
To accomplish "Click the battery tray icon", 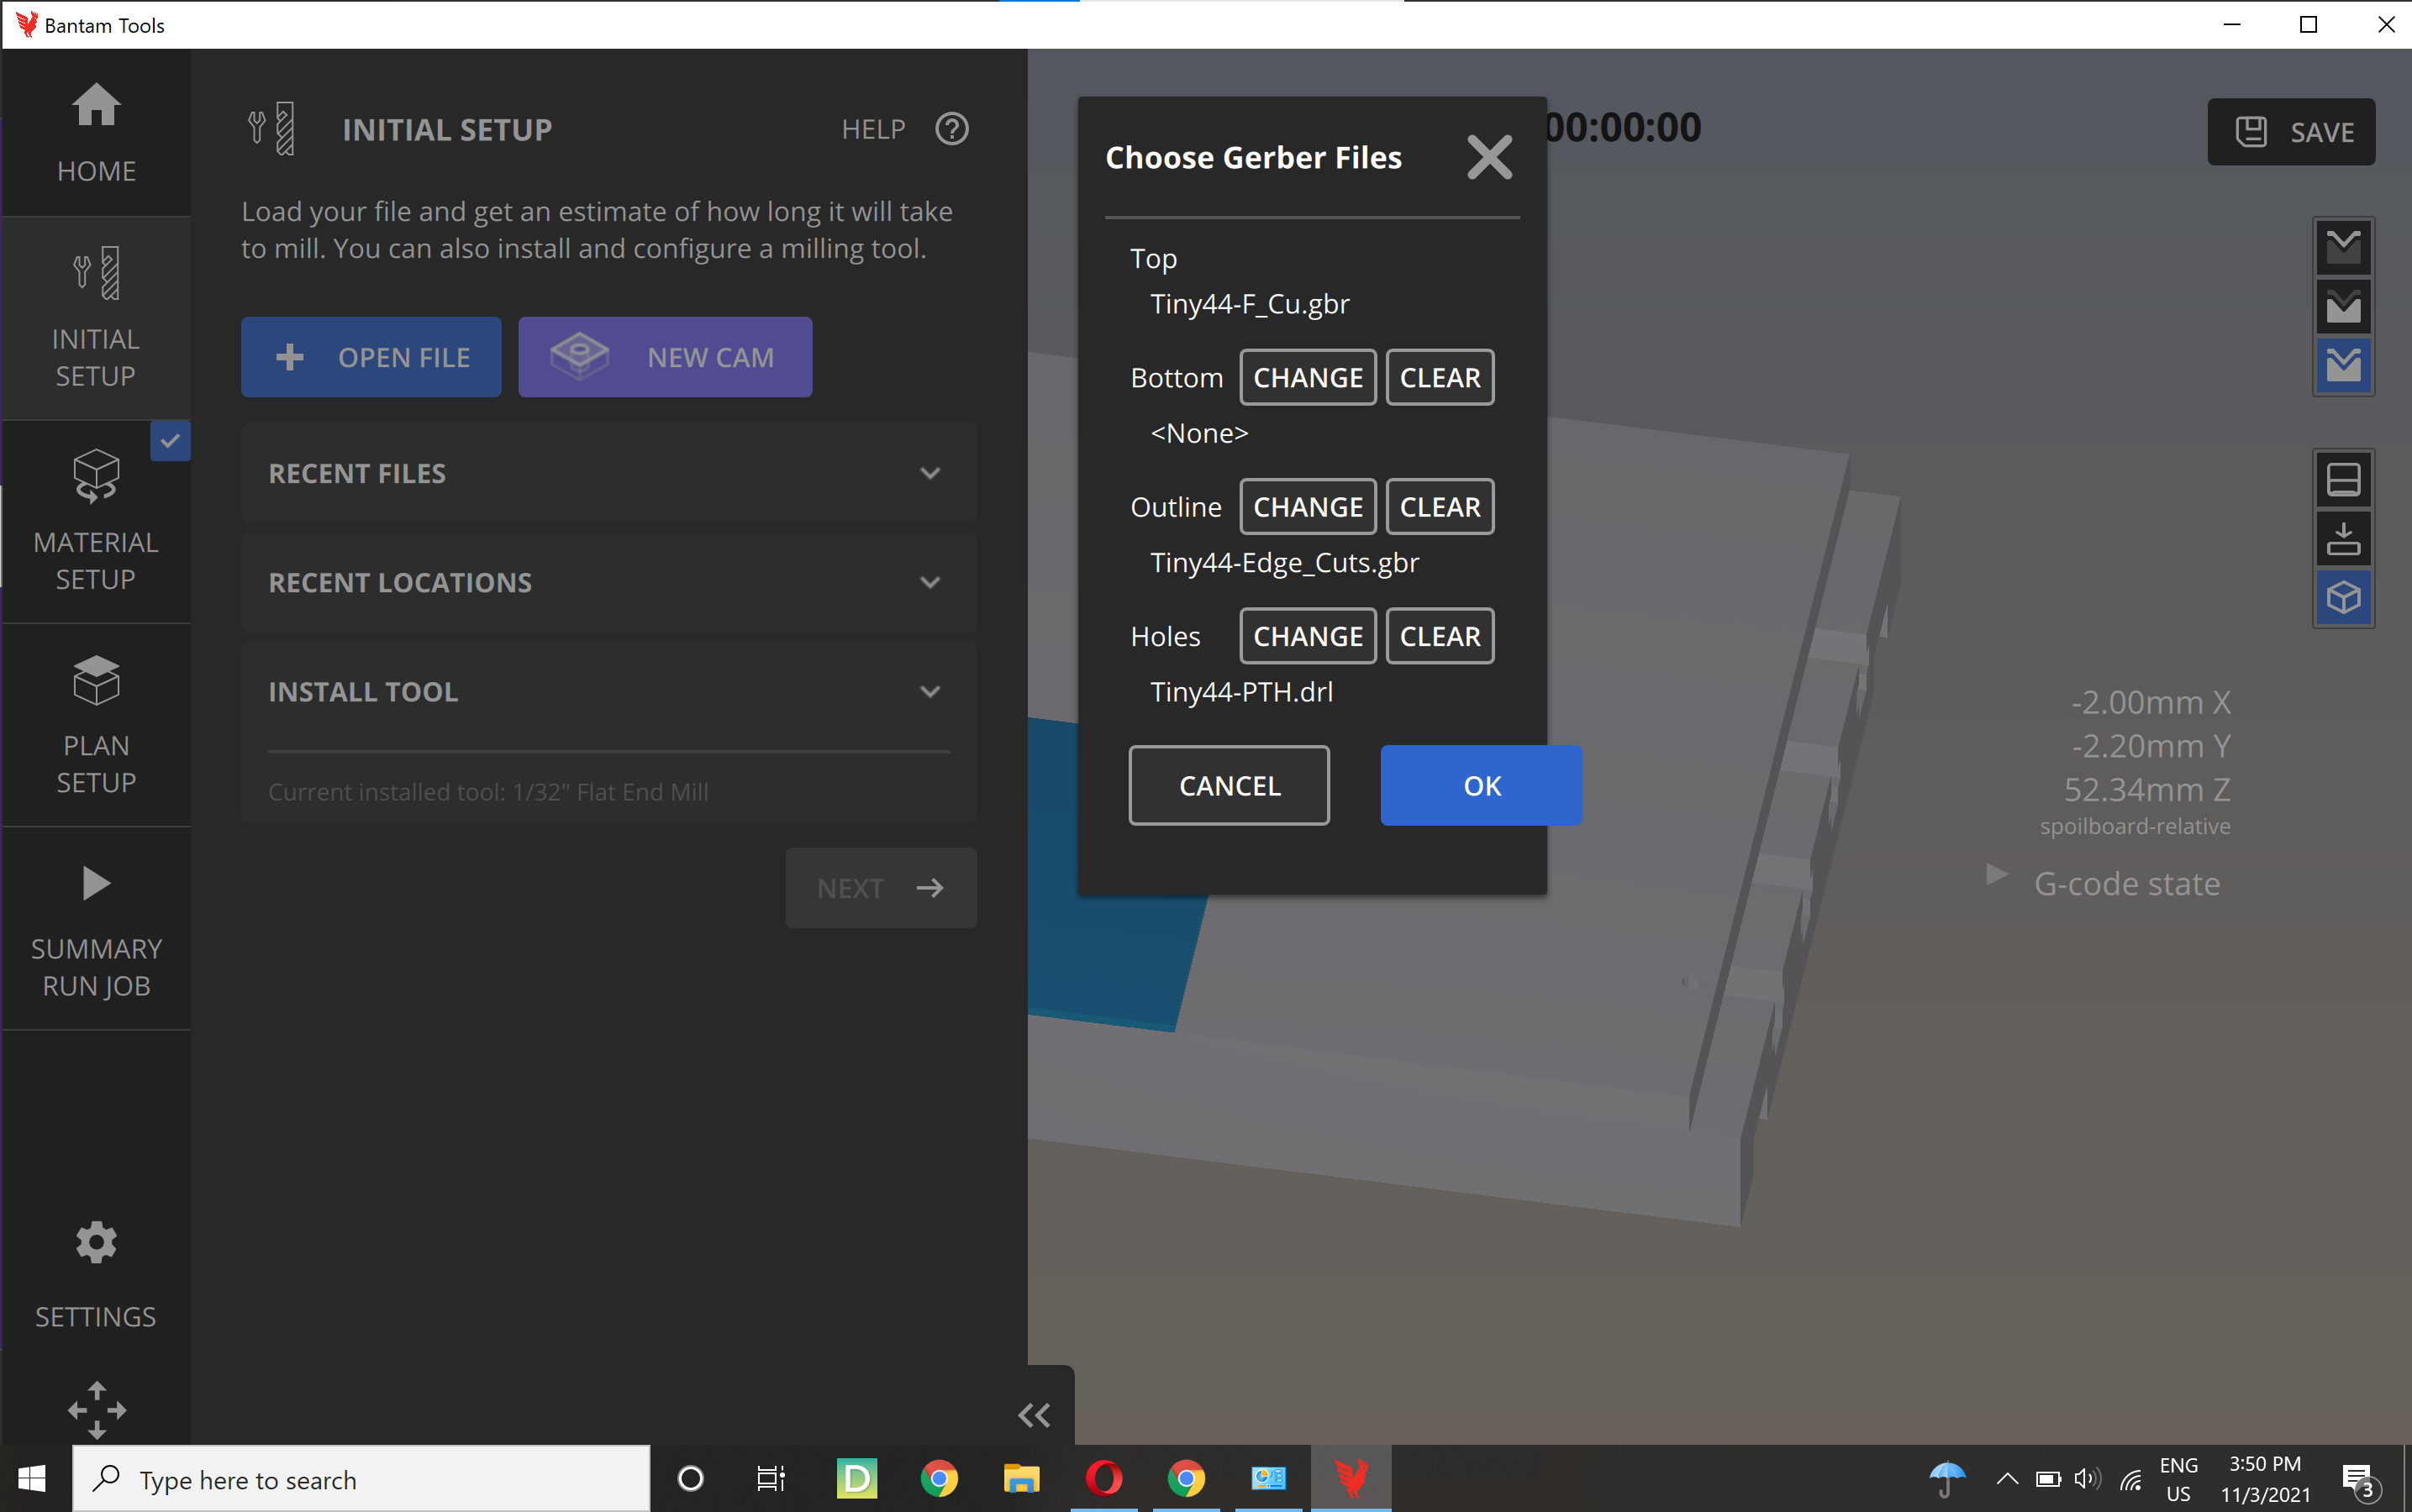I will pyautogui.click(x=2047, y=1479).
